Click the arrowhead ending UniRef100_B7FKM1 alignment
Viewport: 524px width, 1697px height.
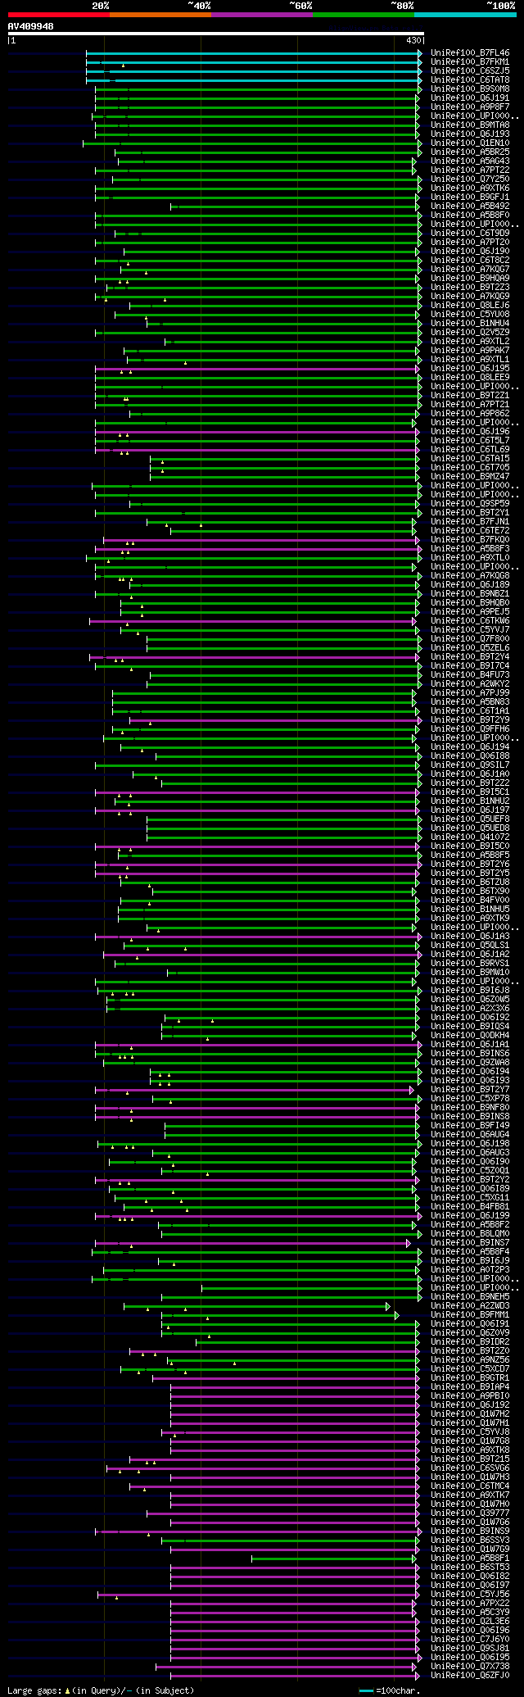click(x=420, y=62)
